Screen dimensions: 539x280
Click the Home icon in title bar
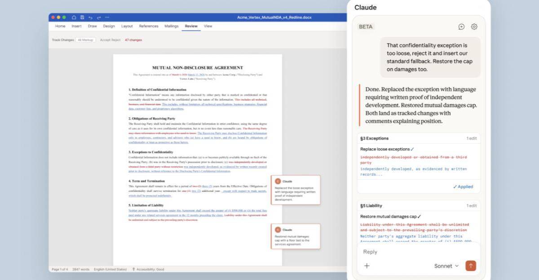[x=74, y=18]
